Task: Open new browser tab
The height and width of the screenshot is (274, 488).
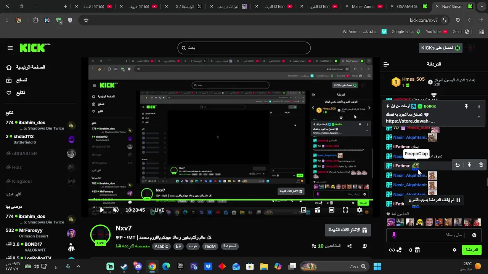Action: pos(65,6)
